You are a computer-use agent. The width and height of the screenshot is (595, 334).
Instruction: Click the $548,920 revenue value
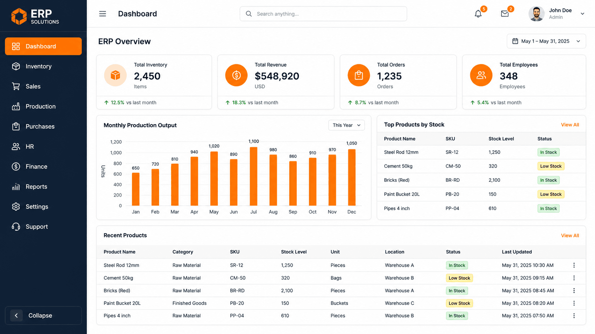tap(277, 76)
